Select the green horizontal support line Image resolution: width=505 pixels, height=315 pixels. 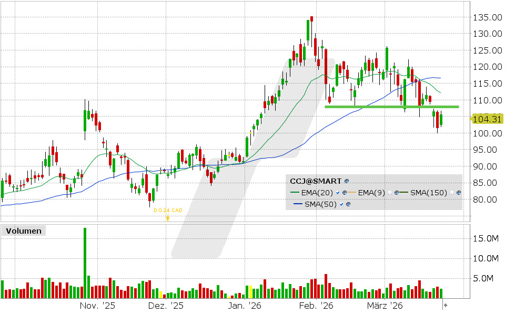click(392, 107)
